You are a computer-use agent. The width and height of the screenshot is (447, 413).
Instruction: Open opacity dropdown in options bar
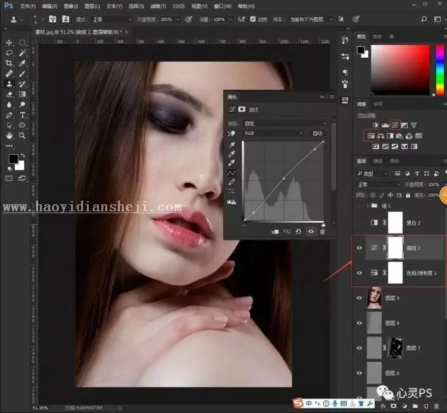[178, 20]
